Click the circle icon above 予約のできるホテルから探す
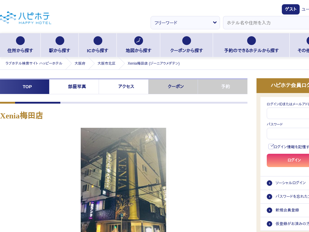 tap(251, 41)
